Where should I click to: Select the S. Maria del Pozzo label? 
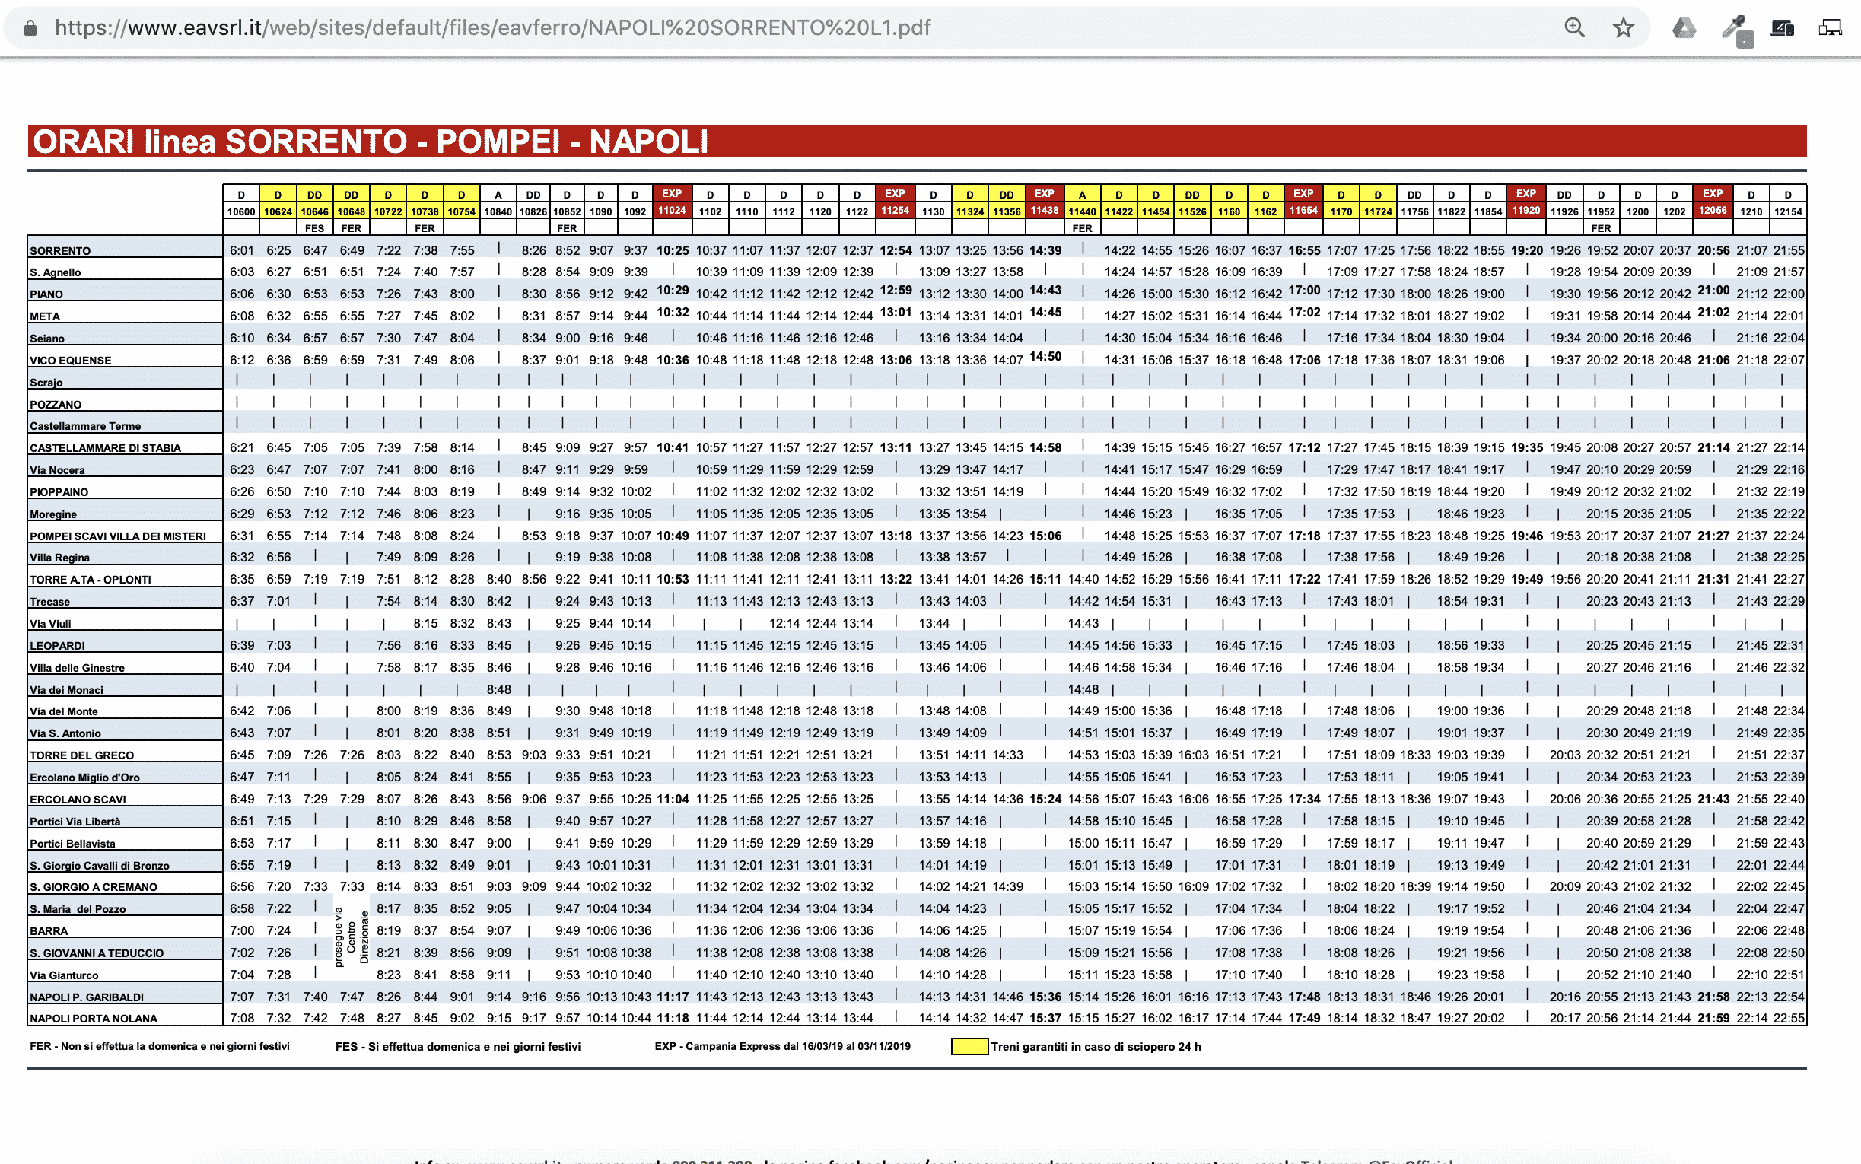[x=78, y=909]
